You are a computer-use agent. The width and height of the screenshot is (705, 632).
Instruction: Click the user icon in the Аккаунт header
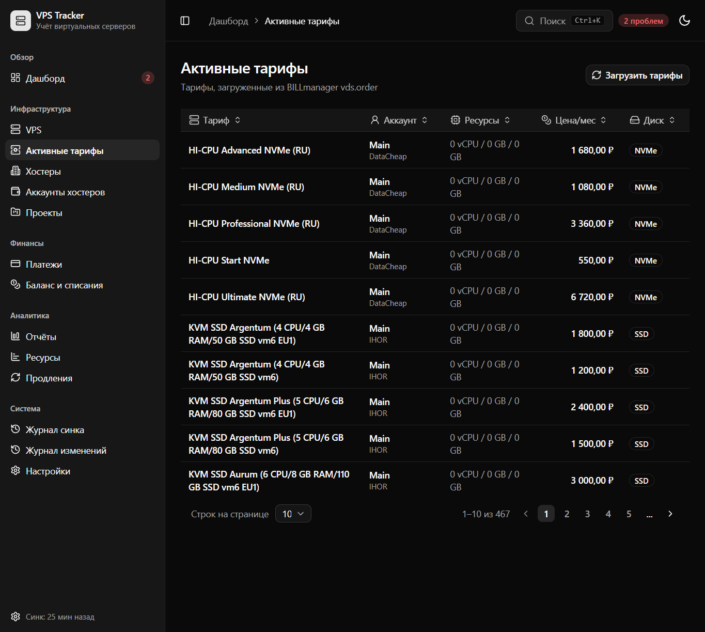[x=375, y=120]
